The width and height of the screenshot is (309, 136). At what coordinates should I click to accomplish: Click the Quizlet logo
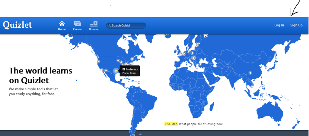tap(17, 25)
